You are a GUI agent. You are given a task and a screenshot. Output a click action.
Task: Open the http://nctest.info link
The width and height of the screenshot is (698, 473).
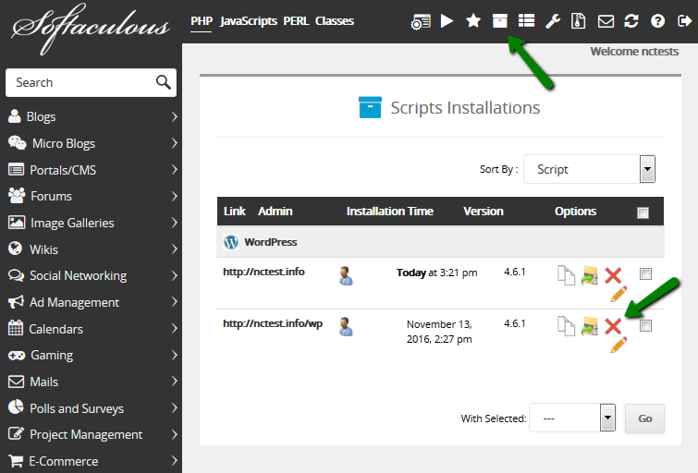(x=263, y=272)
